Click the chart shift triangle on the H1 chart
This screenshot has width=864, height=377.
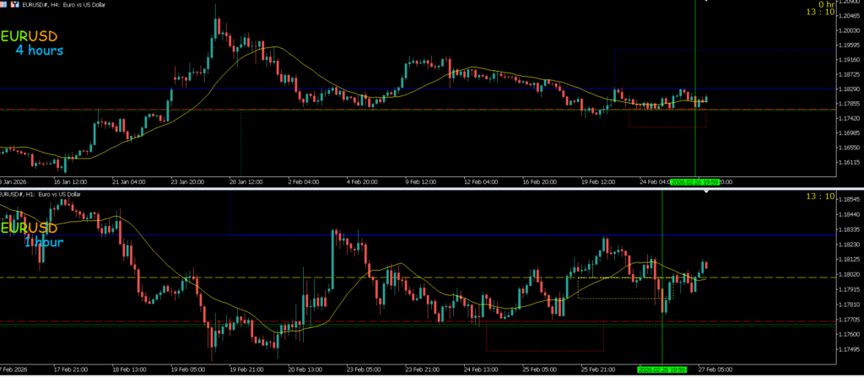click(707, 193)
